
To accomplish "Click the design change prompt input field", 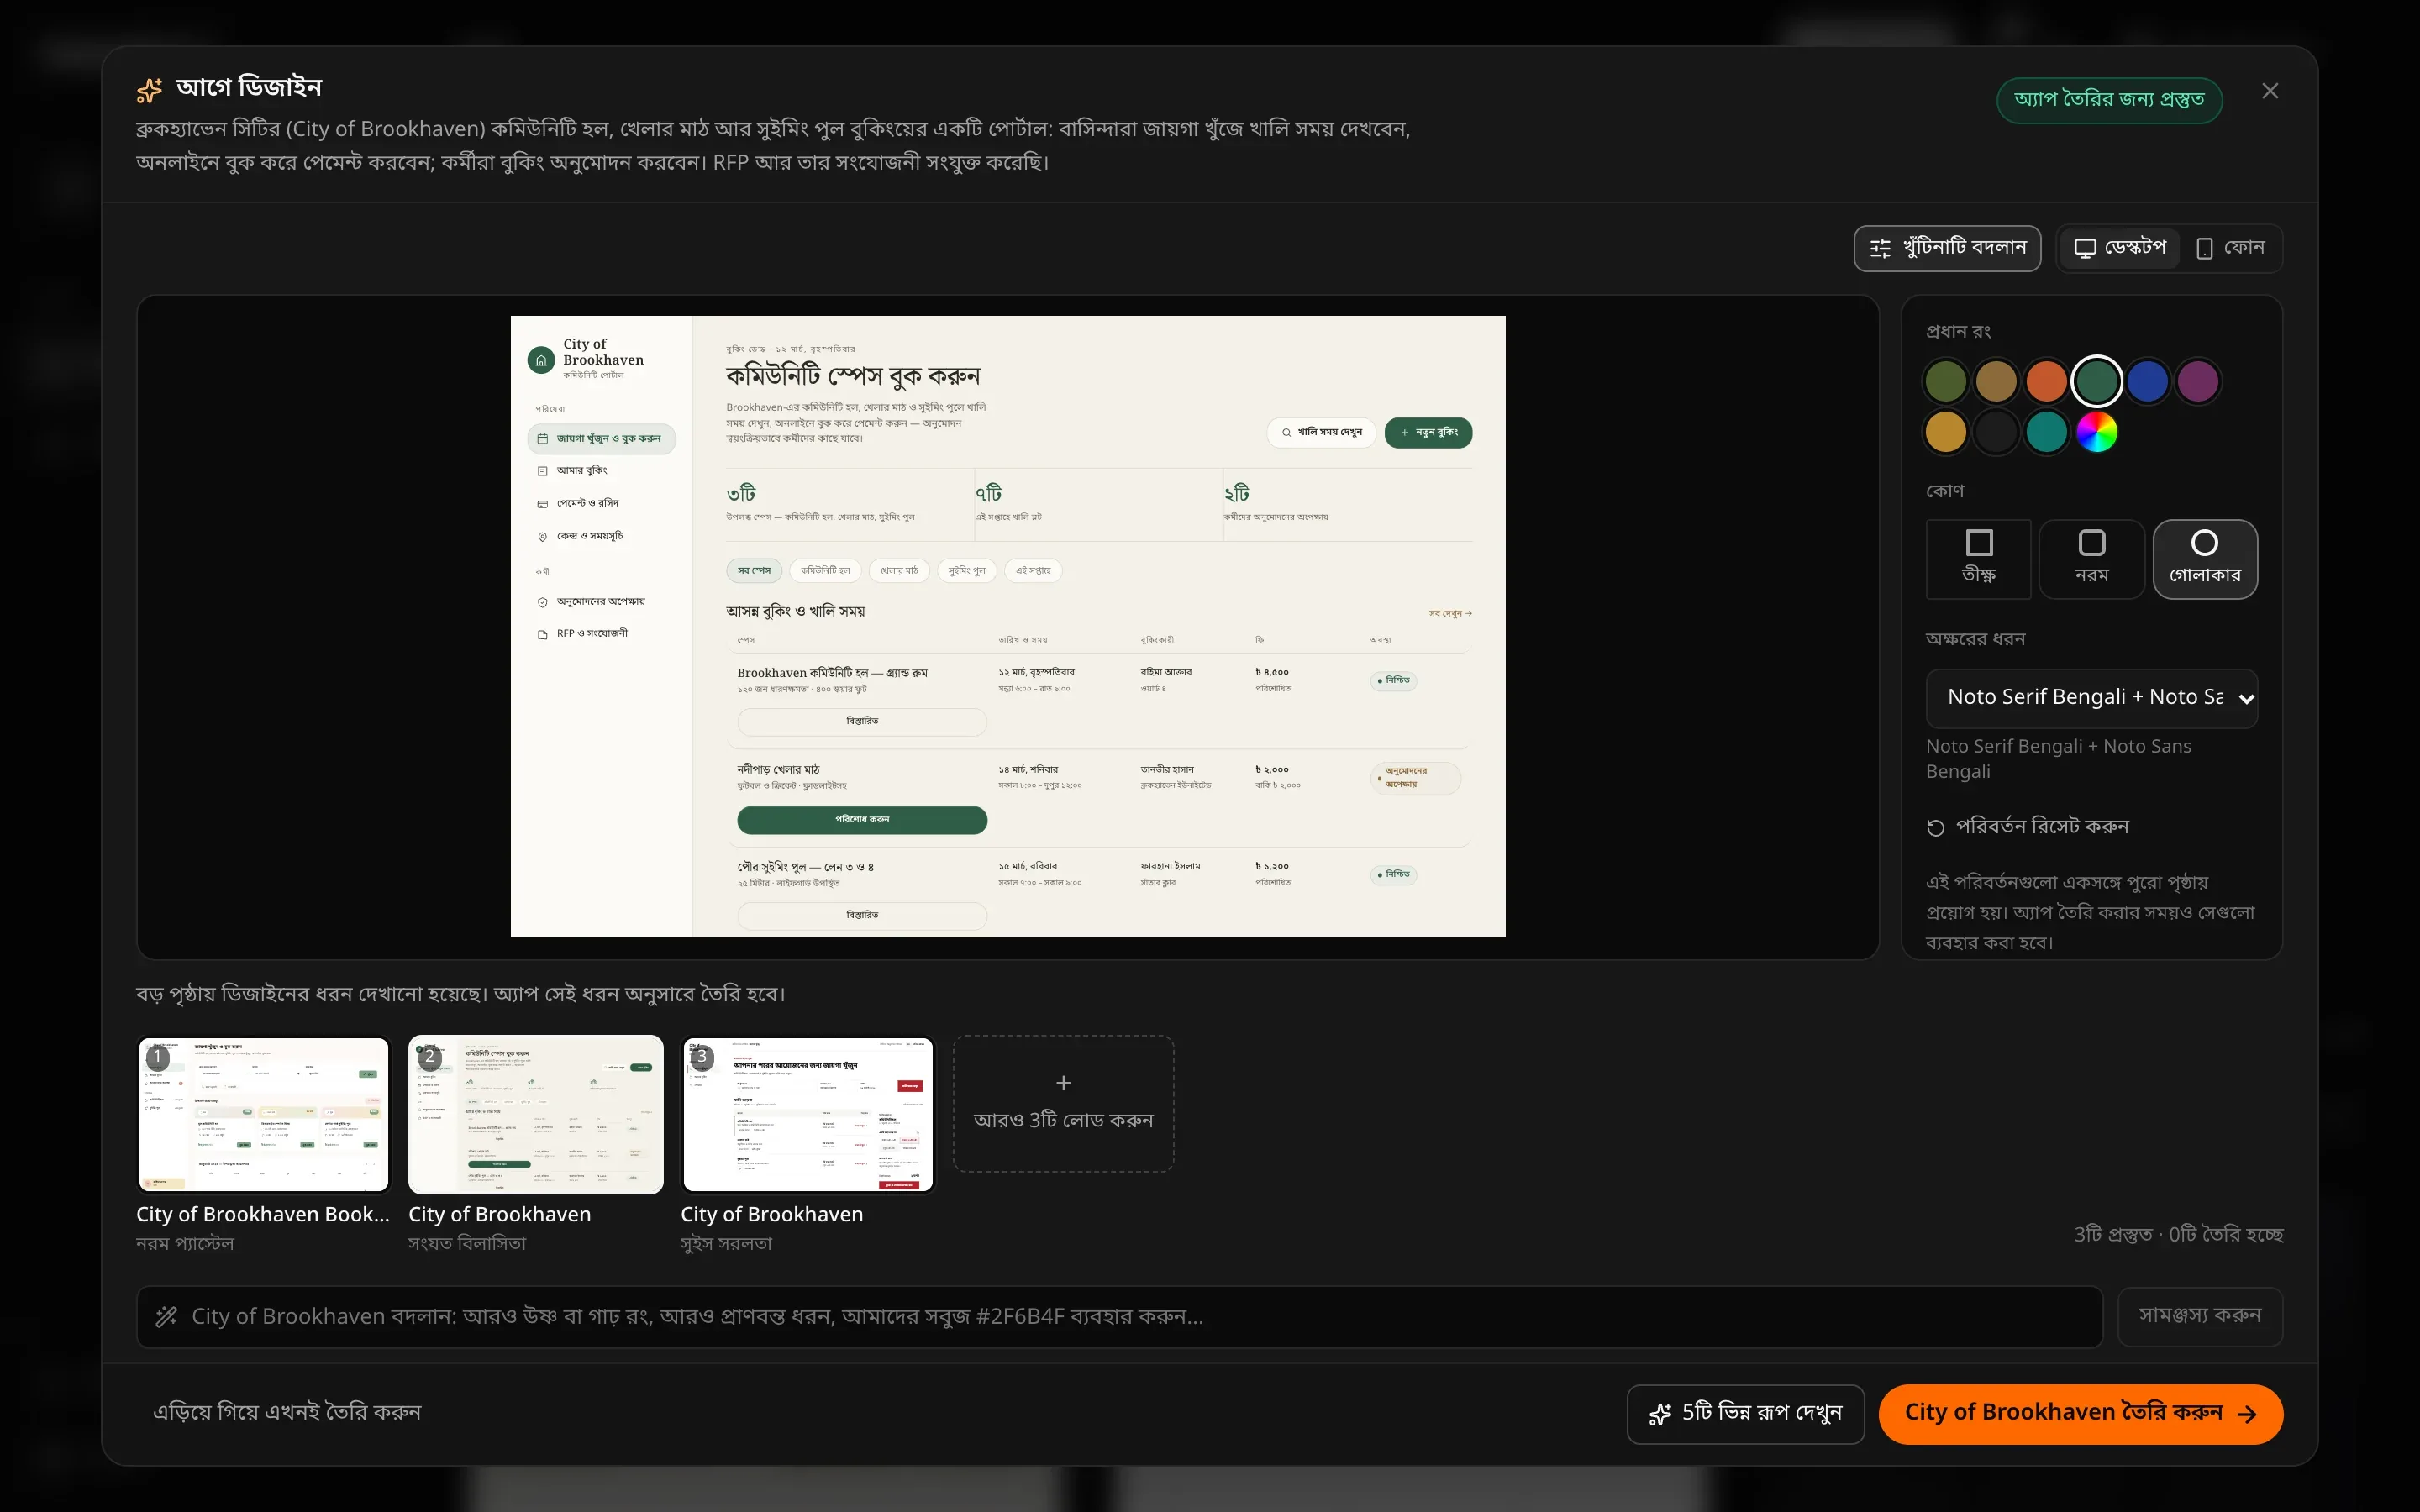I will point(1119,1316).
